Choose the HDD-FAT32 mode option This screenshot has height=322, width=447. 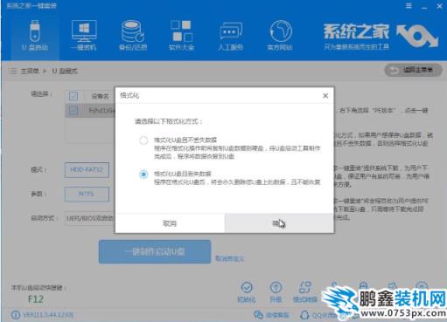click(87, 170)
